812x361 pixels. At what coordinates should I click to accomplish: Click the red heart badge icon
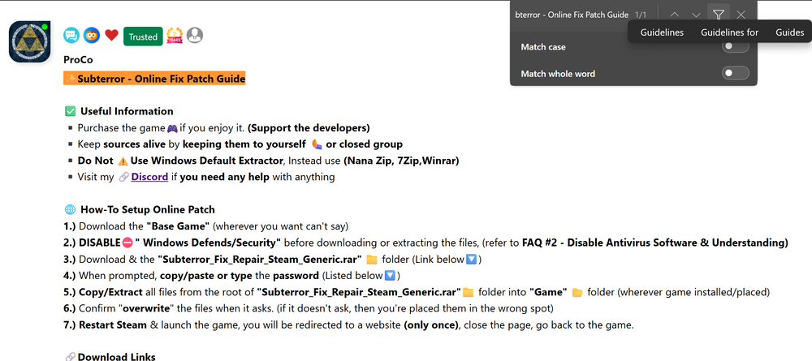point(111,36)
